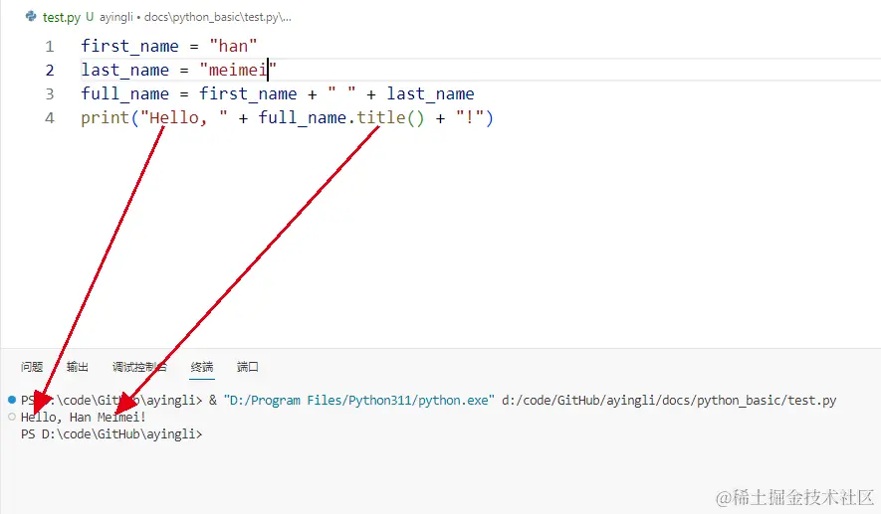Open the 调试控制台 debug console tab
The image size is (881, 514).
point(139,367)
